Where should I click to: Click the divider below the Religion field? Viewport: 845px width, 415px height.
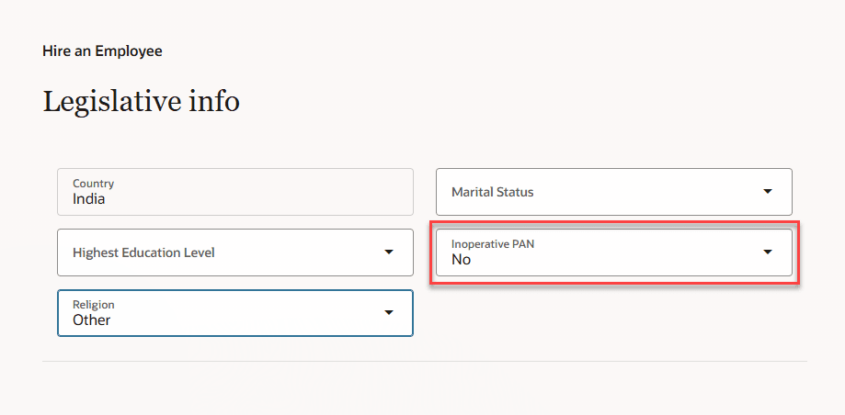pyautogui.click(x=423, y=362)
